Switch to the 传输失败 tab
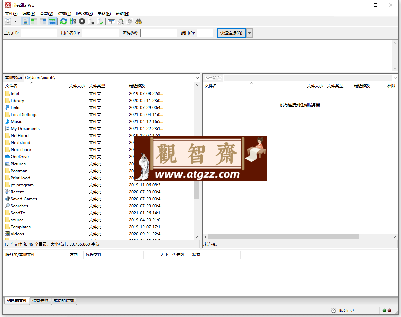The height and width of the screenshot is (317, 401). (x=40, y=301)
